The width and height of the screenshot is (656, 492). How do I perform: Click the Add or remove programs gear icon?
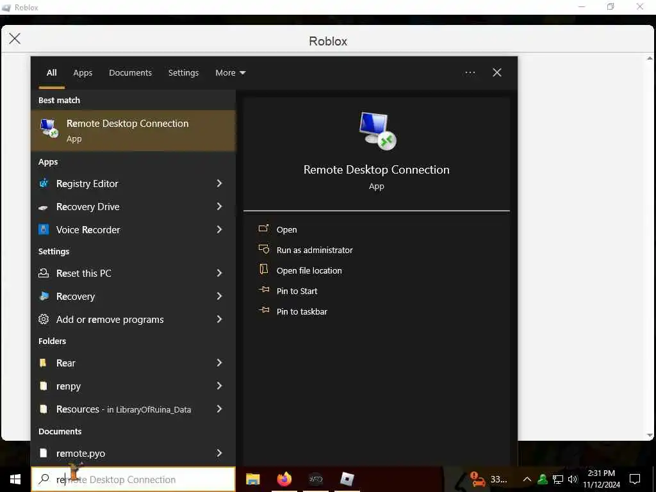point(44,319)
